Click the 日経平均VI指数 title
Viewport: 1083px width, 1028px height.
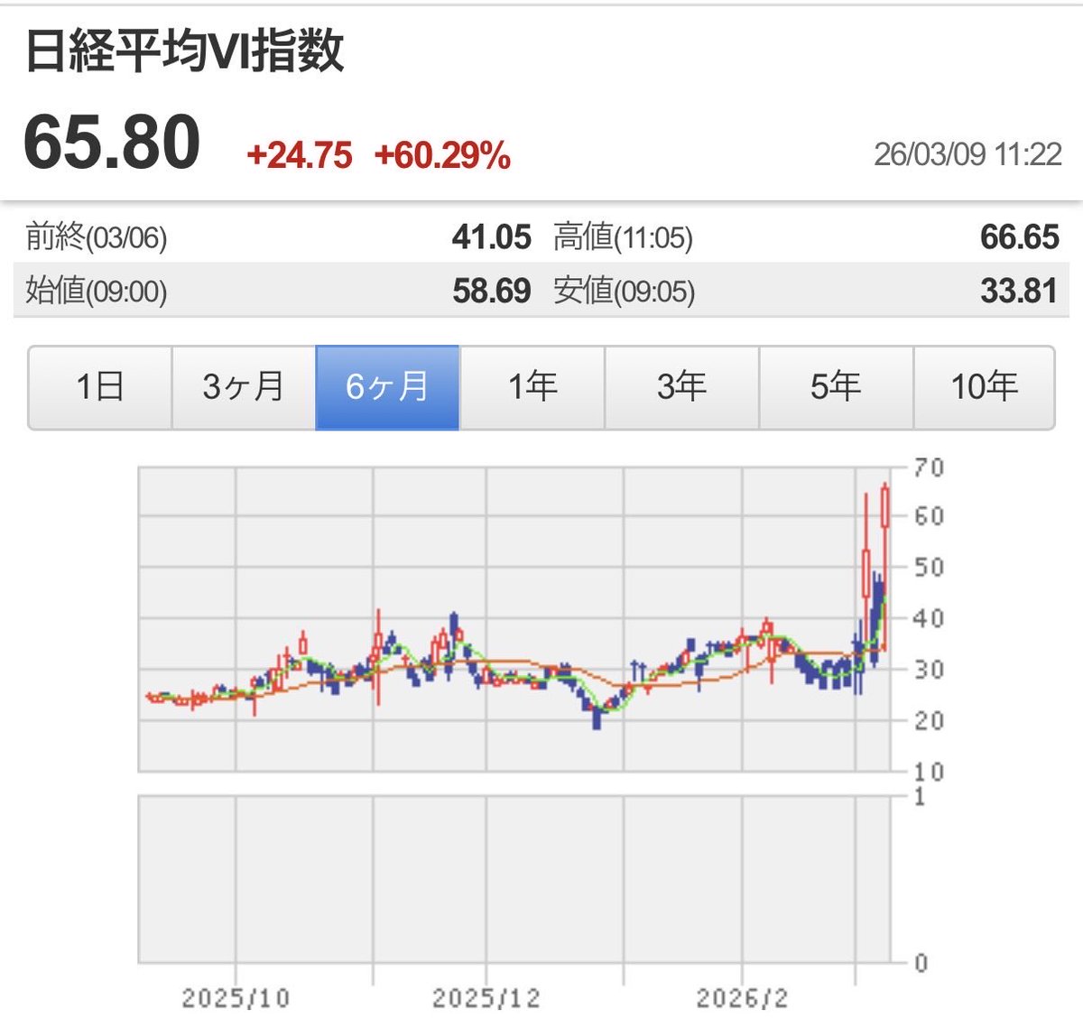pyautogui.click(x=185, y=51)
